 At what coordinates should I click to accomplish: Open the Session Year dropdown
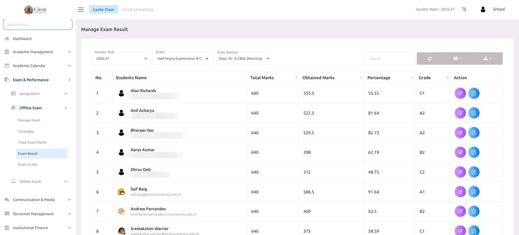click(x=120, y=58)
